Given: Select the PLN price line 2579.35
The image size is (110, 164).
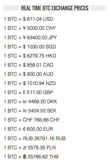Looking at the screenshot, I should tap(30, 147).
